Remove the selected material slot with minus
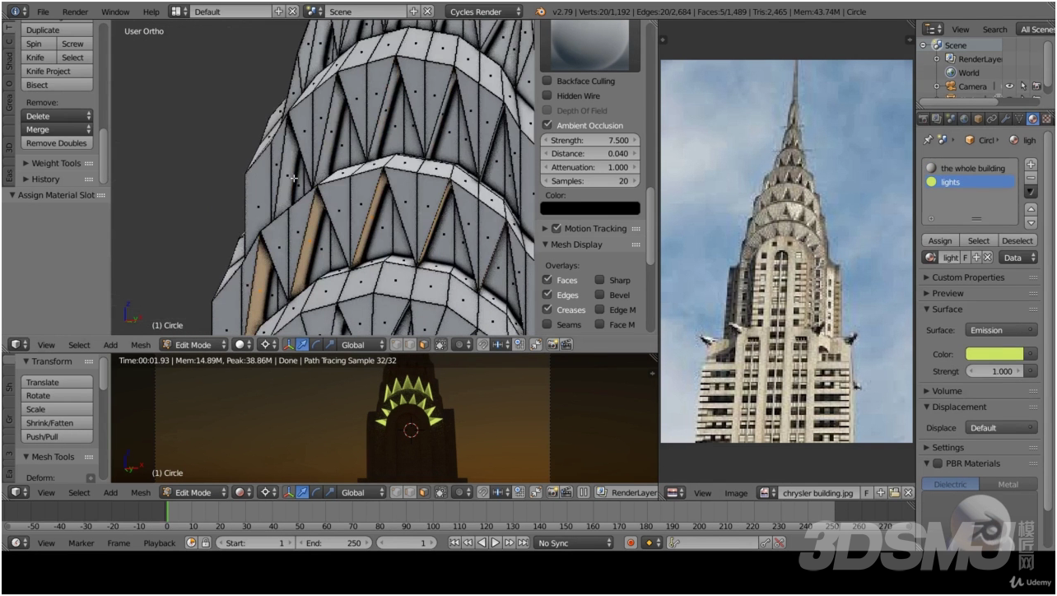Image resolution: width=1057 pixels, height=596 pixels. pyautogui.click(x=1031, y=178)
